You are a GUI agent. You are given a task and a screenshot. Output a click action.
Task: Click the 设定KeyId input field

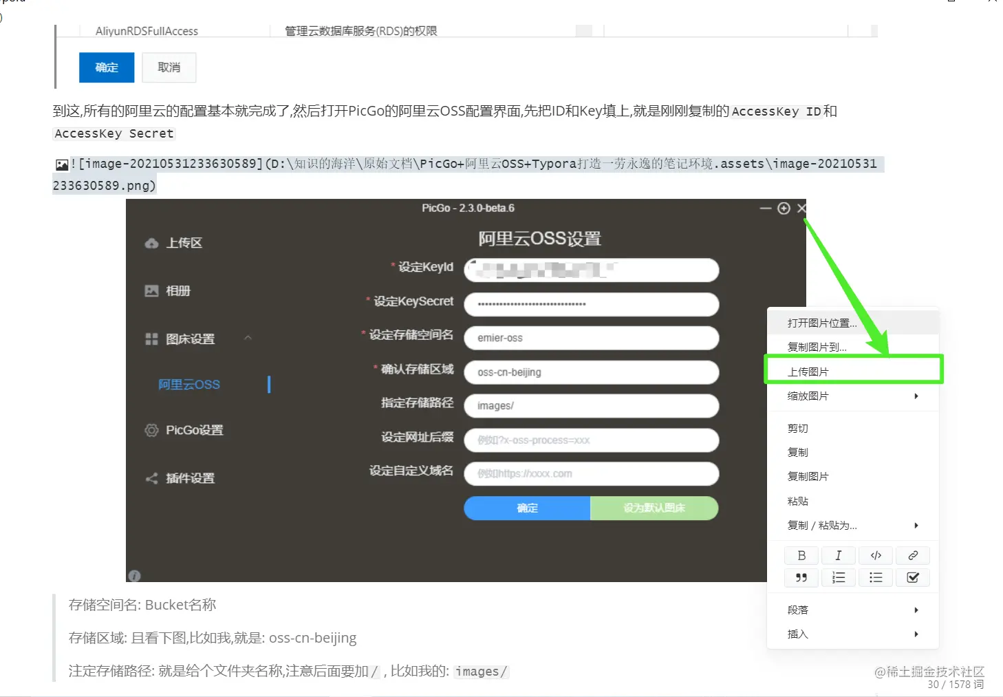pyautogui.click(x=592, y=270)
